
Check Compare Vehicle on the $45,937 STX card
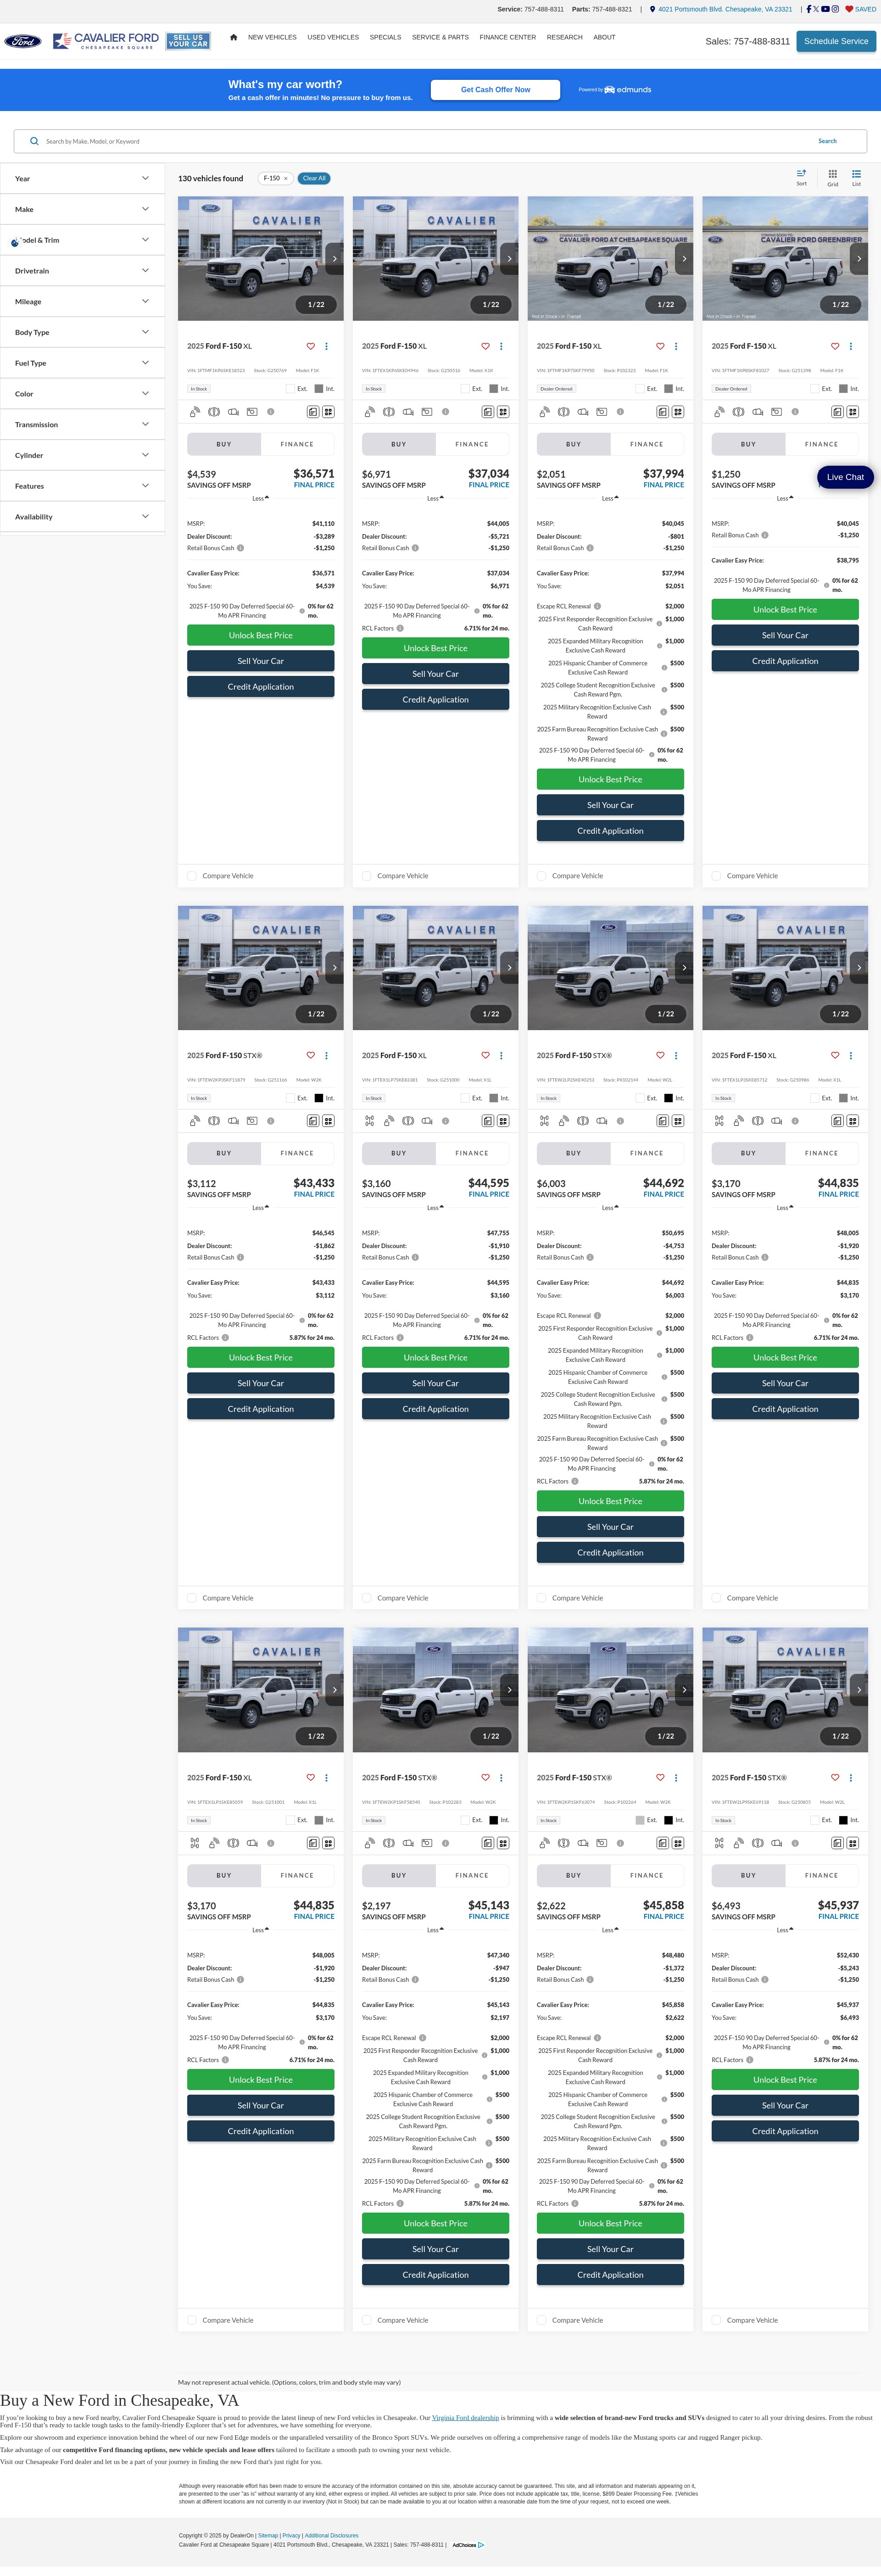[716, 2320]
